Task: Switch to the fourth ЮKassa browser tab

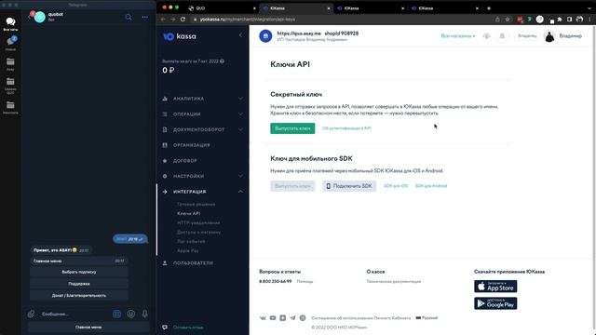Action: click(445, 8)
